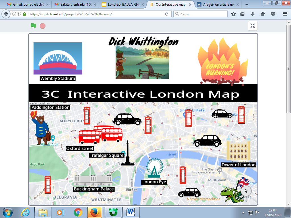Screen dimensions: 291x218
Task: Click the green flag to start project
Action: pyautogui.click(x=34, y=26)
